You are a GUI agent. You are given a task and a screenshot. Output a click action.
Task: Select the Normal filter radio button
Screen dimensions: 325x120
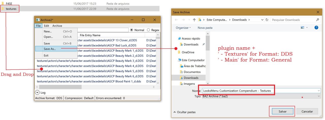[132, 30]
